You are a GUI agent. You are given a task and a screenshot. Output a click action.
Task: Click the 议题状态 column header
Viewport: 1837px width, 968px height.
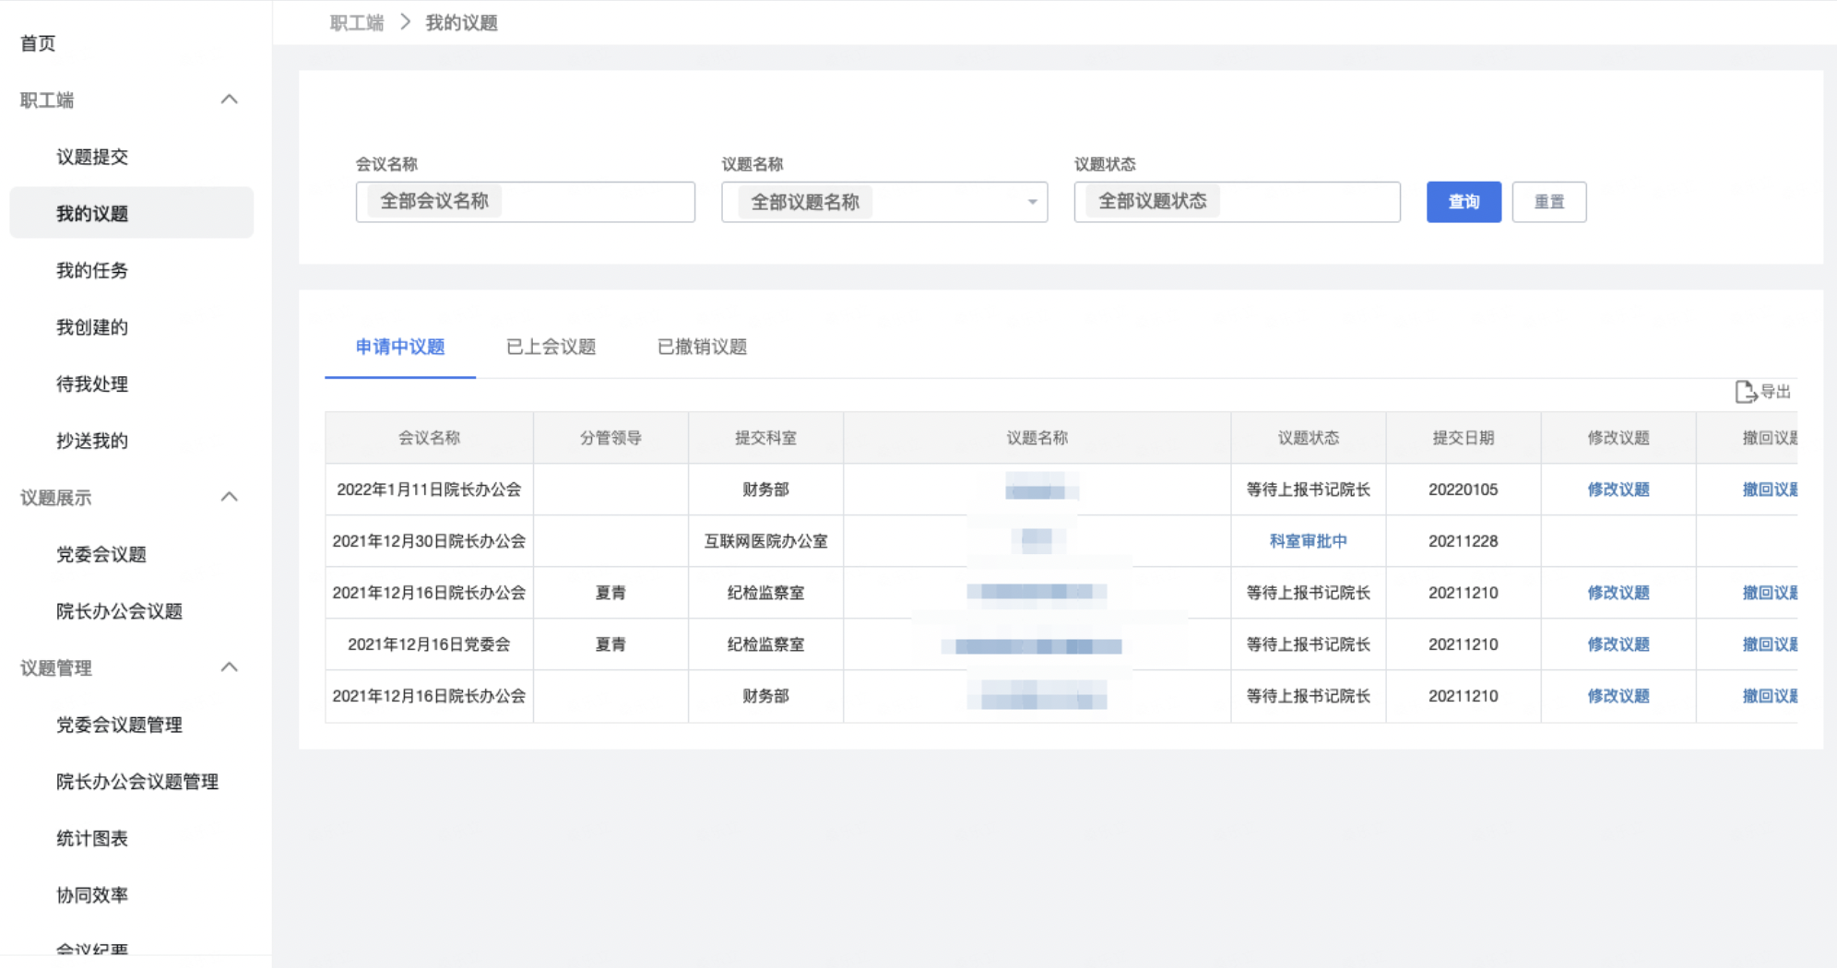coord(1308,438)
